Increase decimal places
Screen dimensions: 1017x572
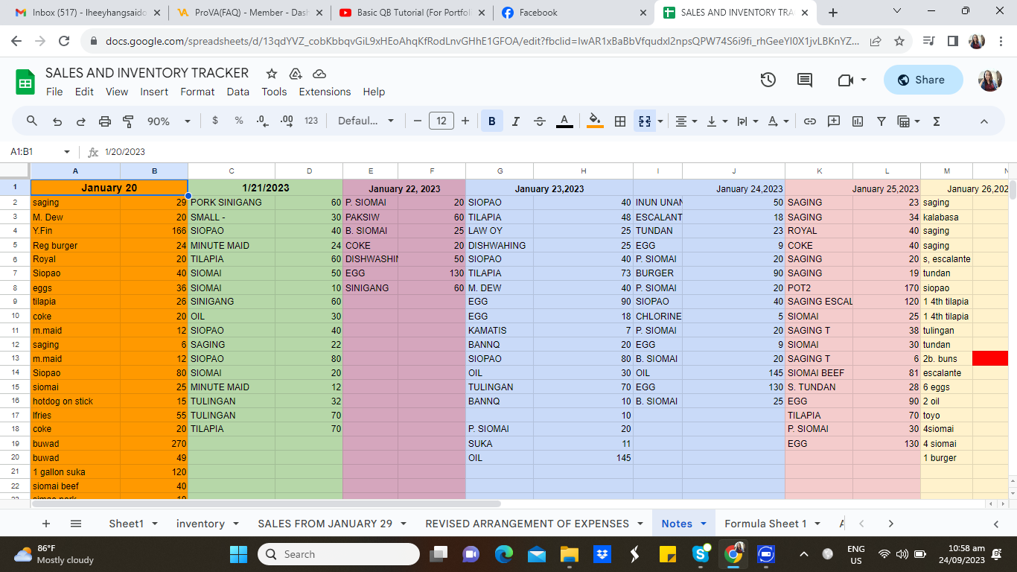(x=287, y=121)
